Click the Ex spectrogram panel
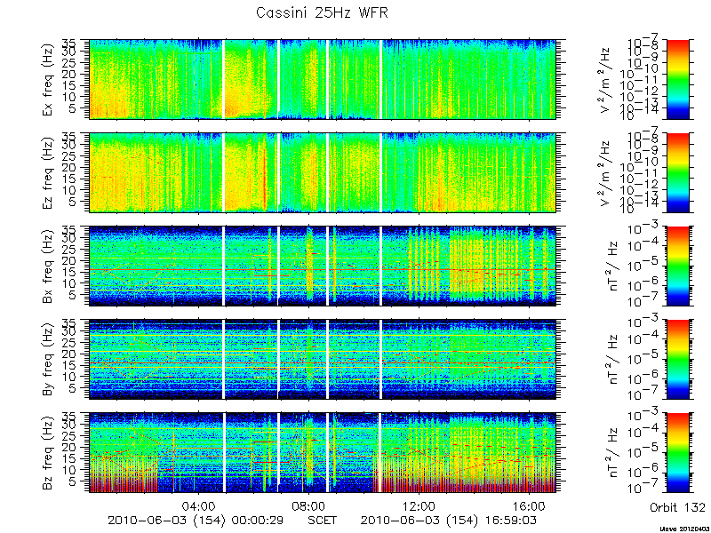The height and width of the screenshot is (533, 711). [323, 79]
